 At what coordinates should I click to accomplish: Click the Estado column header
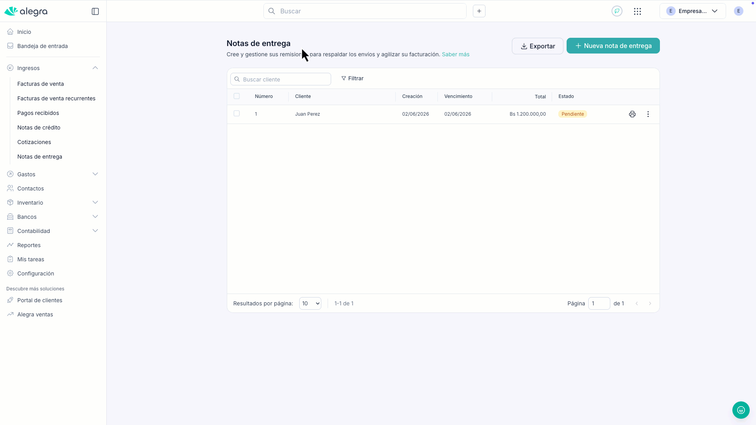pos(566,96)
